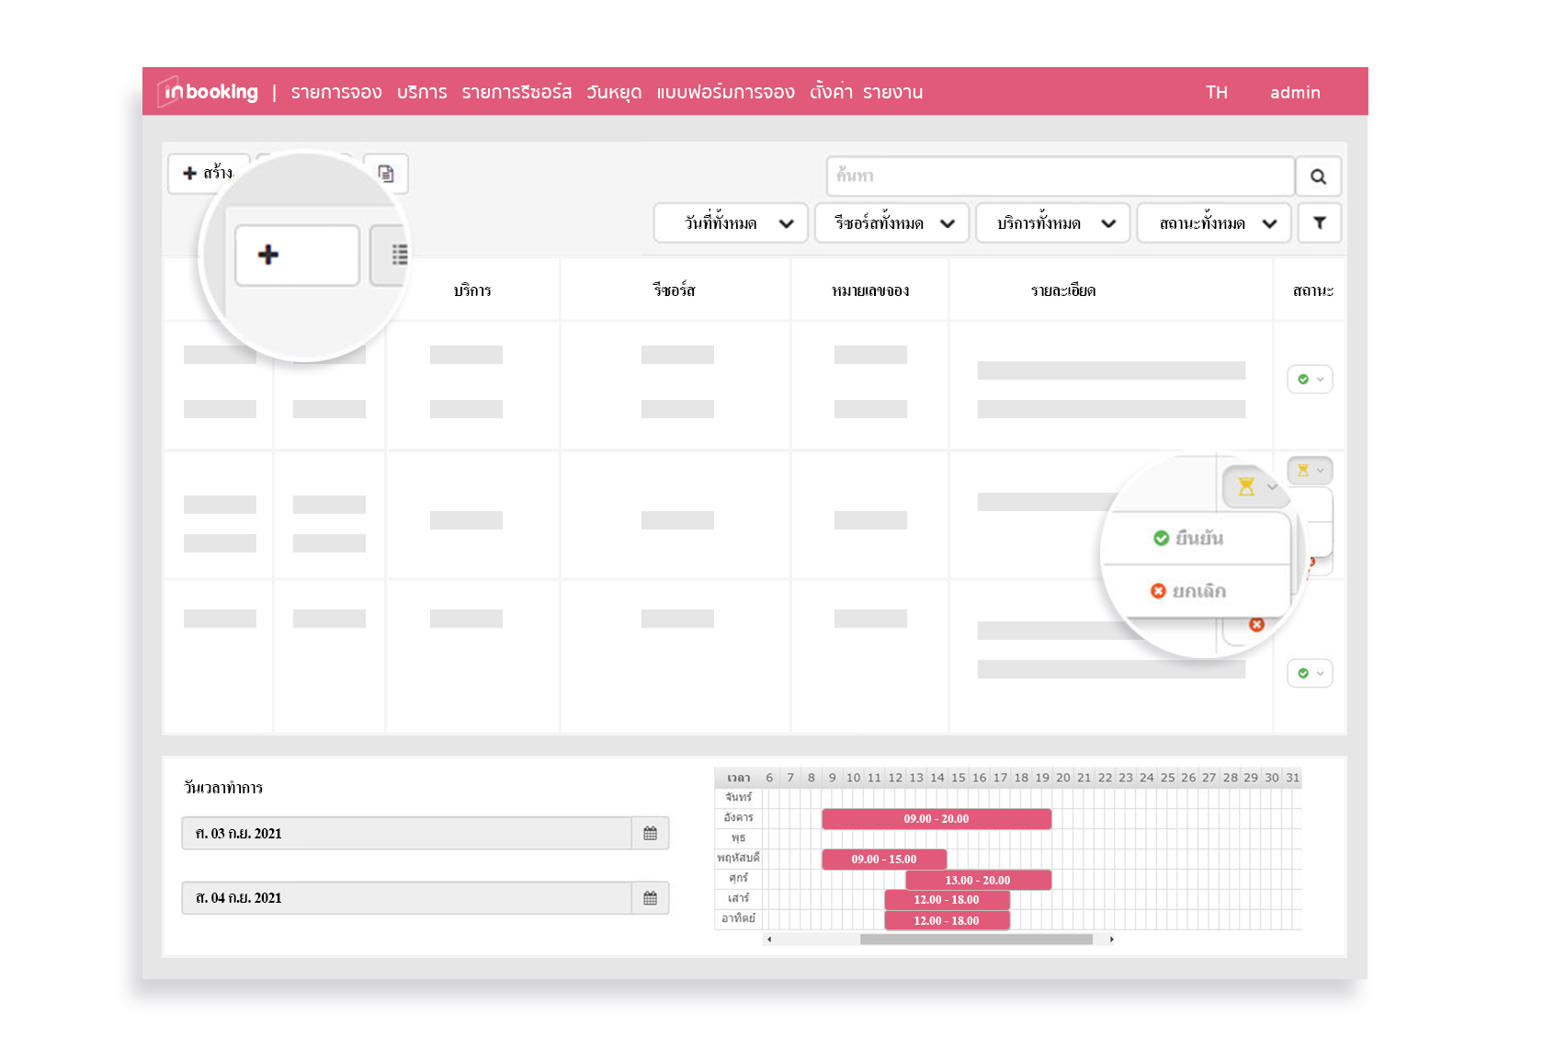
Task: Open the first row's green check status dropdown
Action: (1311, 379)
